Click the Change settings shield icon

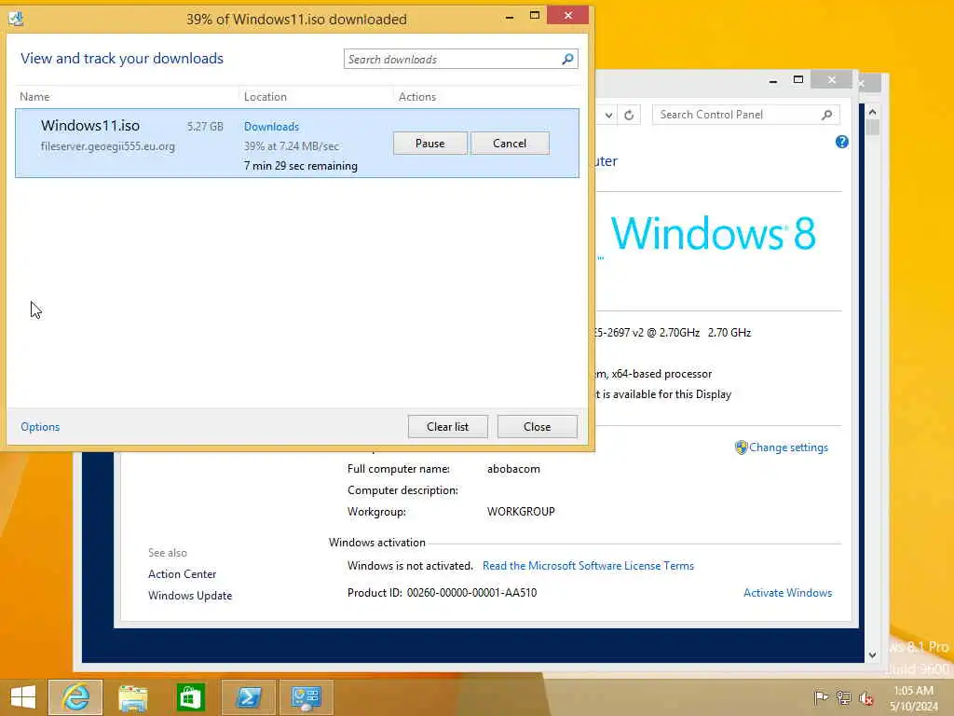(741, 447)
